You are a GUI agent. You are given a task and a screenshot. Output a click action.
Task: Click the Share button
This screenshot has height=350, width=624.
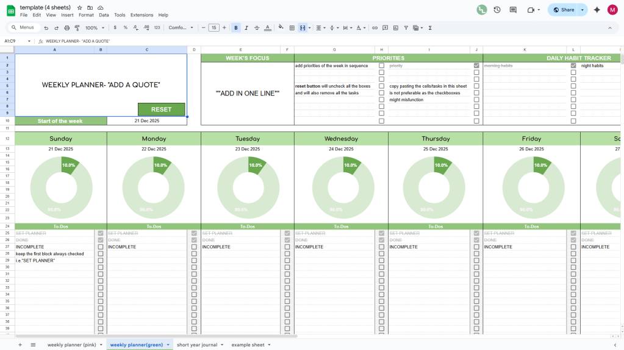click(x=563, y=10)
